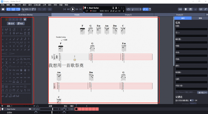The height and width of the screenshot is (114, 208).
Task: Open the 工具 (Tools) menu
Action: click(x=44, y=5)
